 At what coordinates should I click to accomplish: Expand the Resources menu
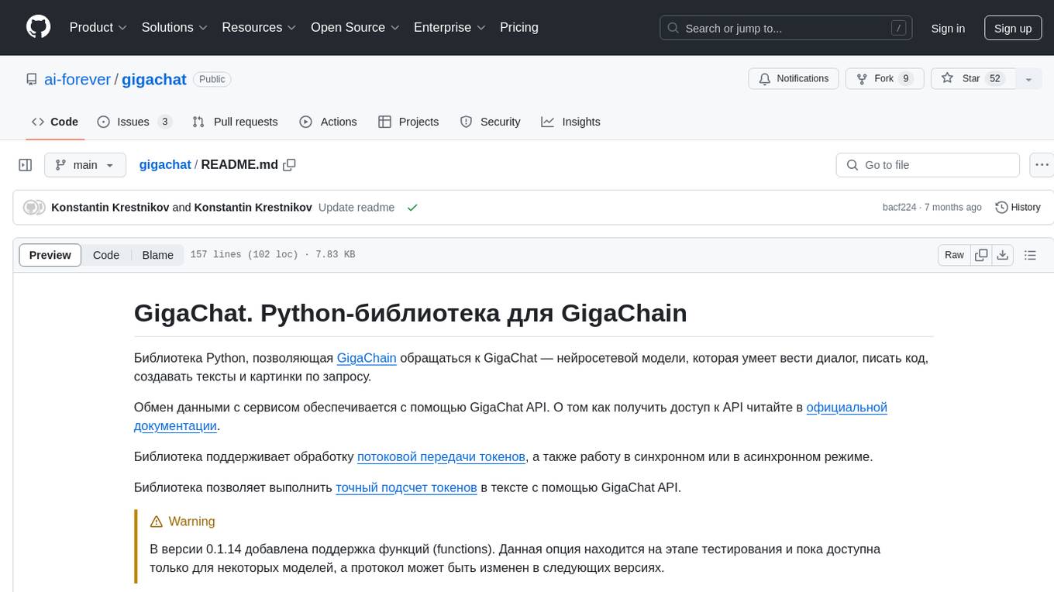point(259,27)
